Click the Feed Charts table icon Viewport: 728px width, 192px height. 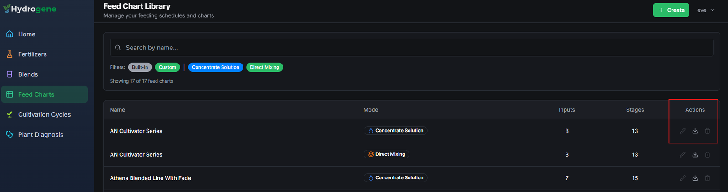[10, 94]
